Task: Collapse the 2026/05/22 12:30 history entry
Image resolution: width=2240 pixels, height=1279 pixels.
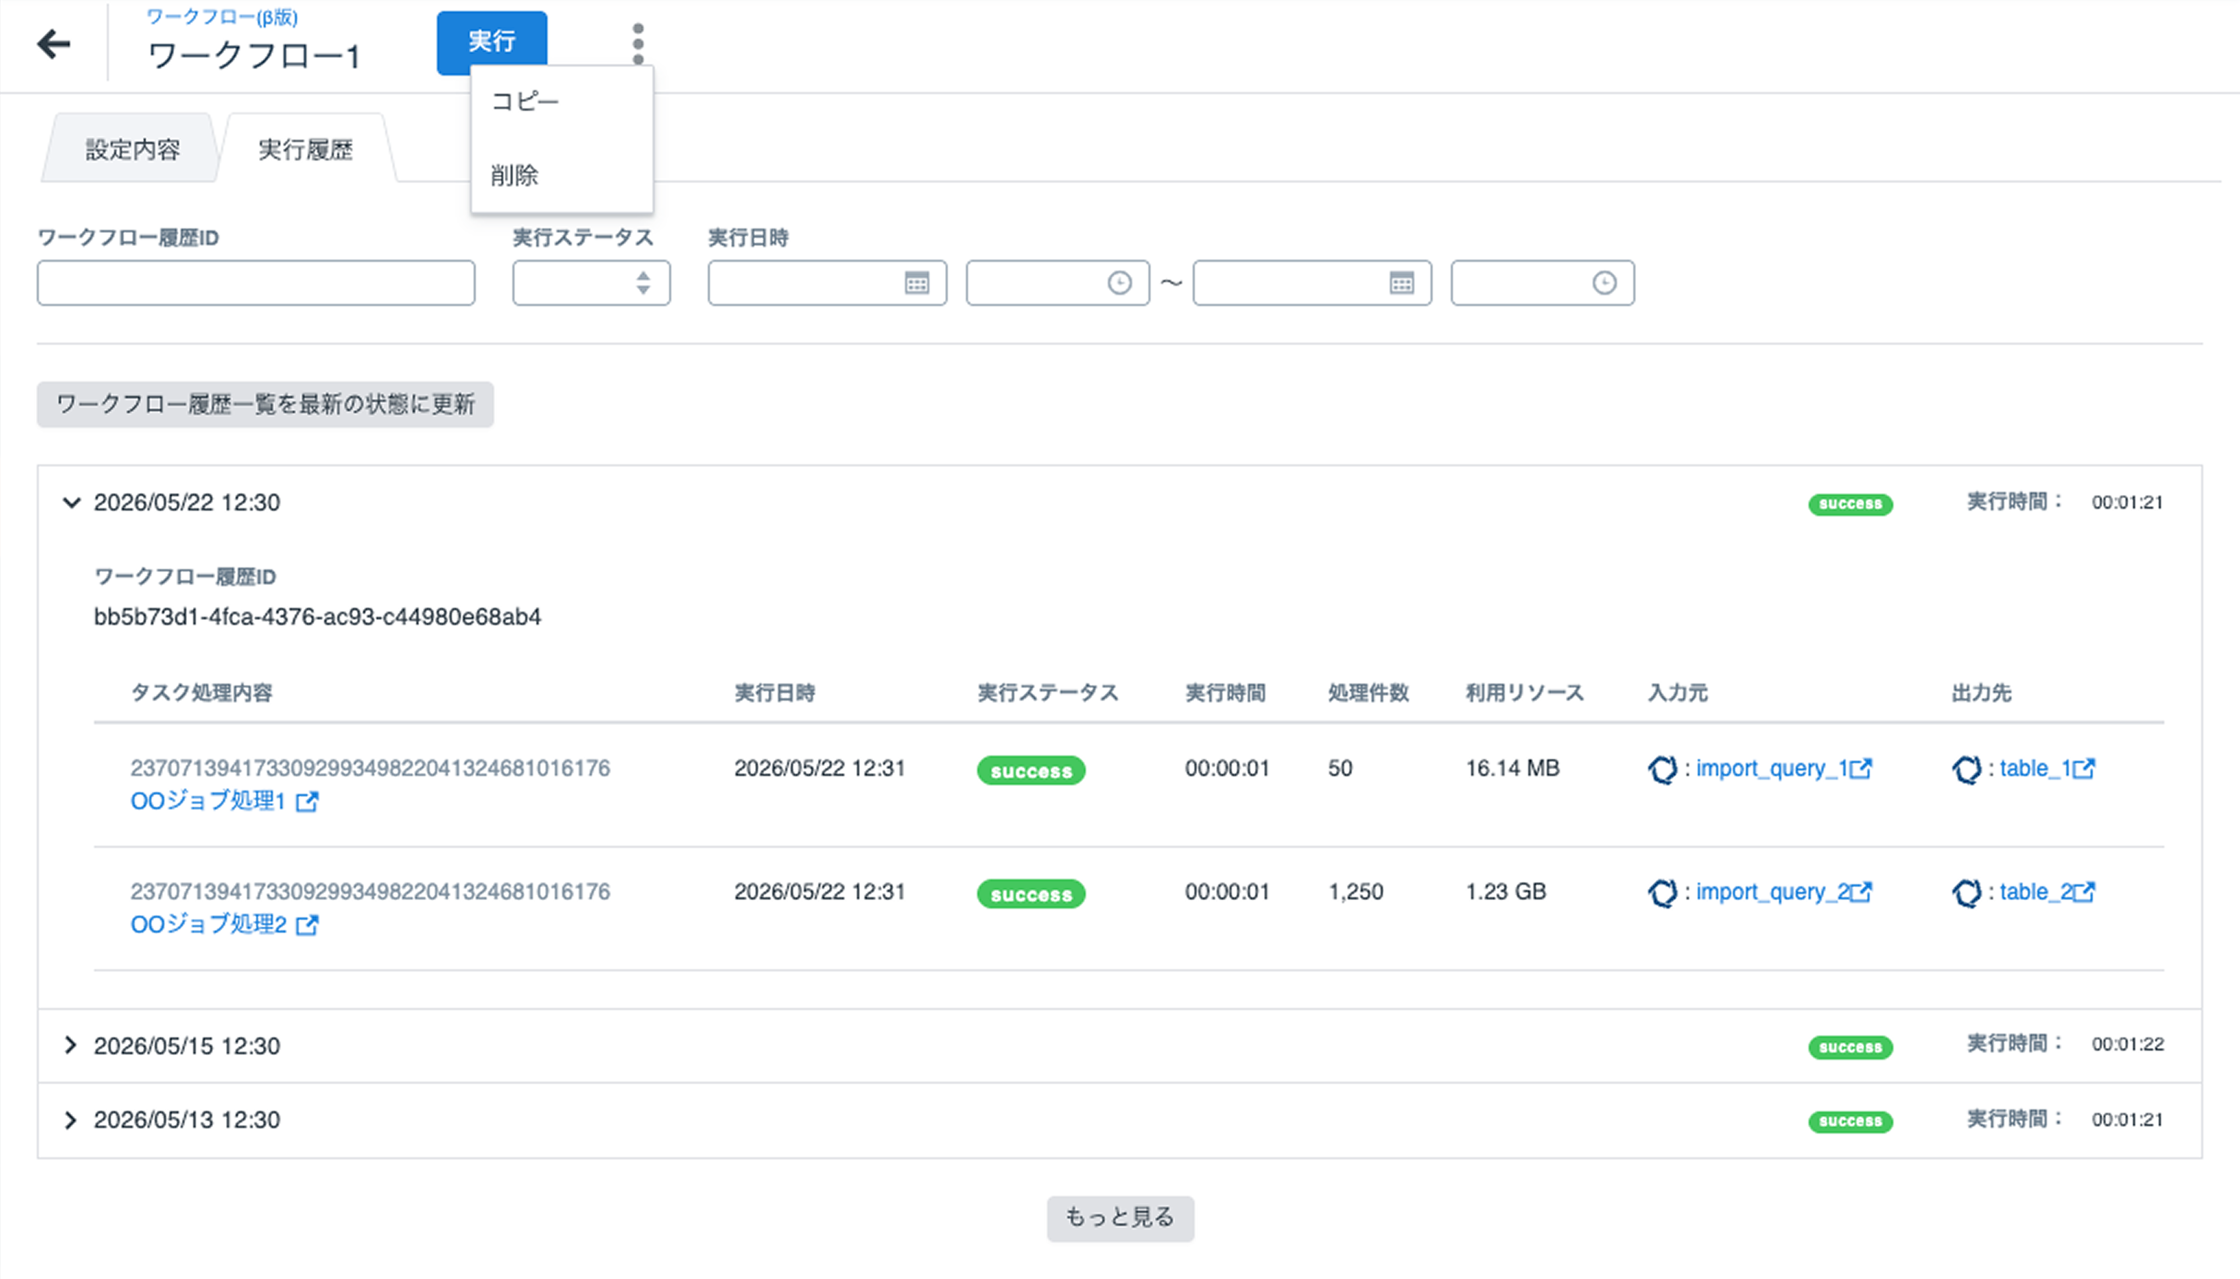Action: [71, 503]
